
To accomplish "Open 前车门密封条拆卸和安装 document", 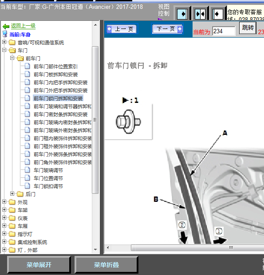I will 60,114.
